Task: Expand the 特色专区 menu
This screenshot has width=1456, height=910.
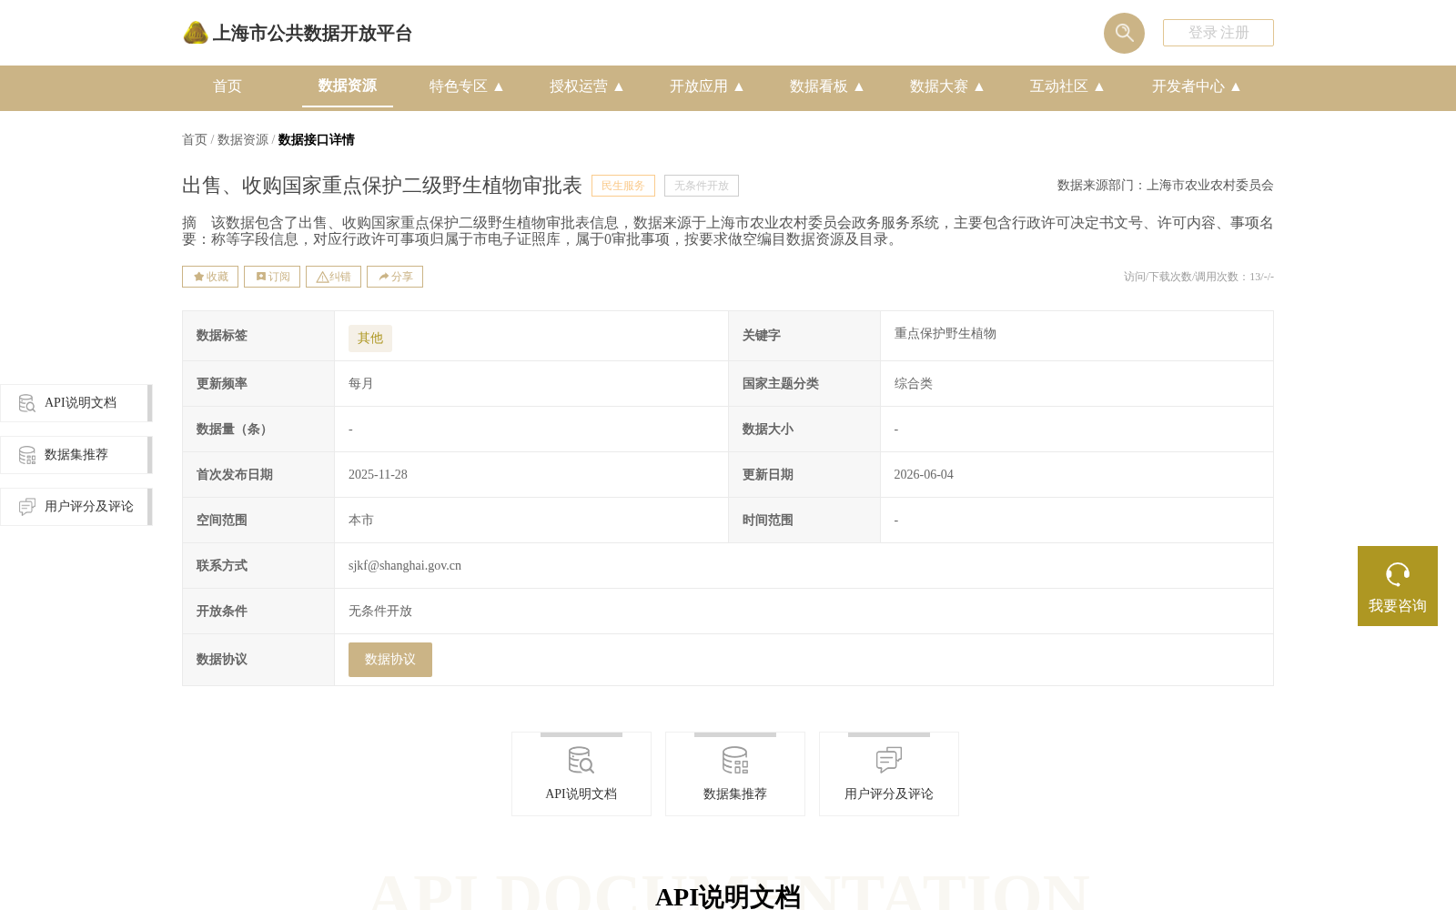Action: pos(467,86)
